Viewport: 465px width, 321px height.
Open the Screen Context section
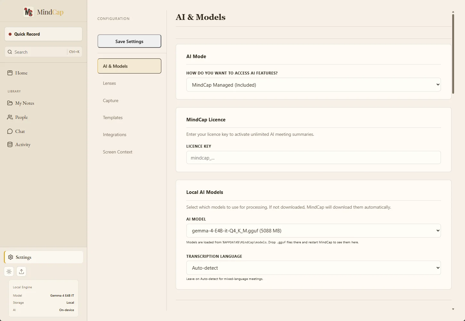[x=129, y=152]
